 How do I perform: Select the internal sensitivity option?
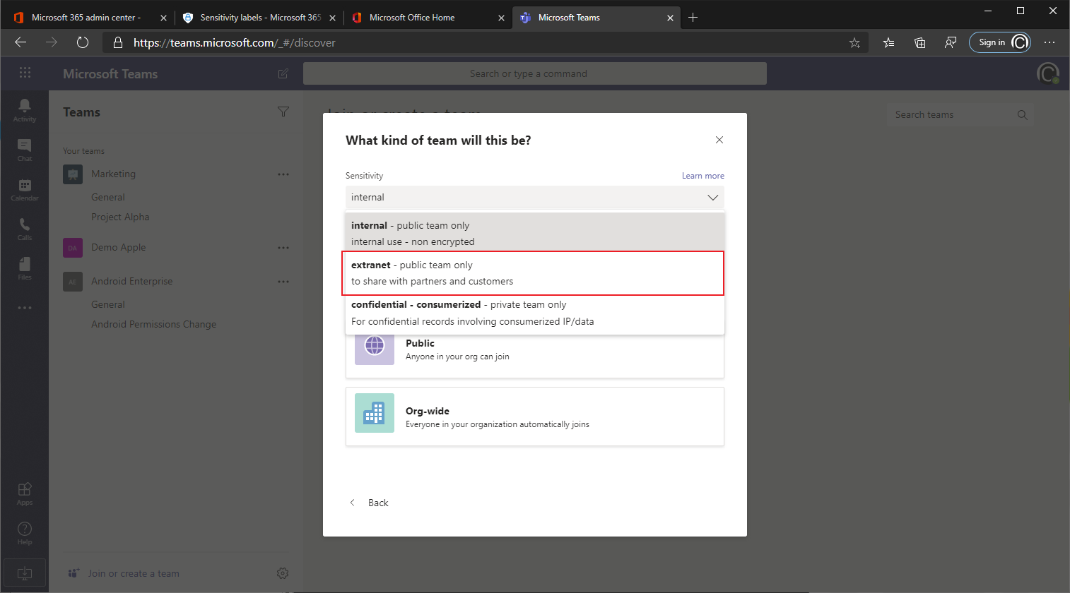[535, 234]
